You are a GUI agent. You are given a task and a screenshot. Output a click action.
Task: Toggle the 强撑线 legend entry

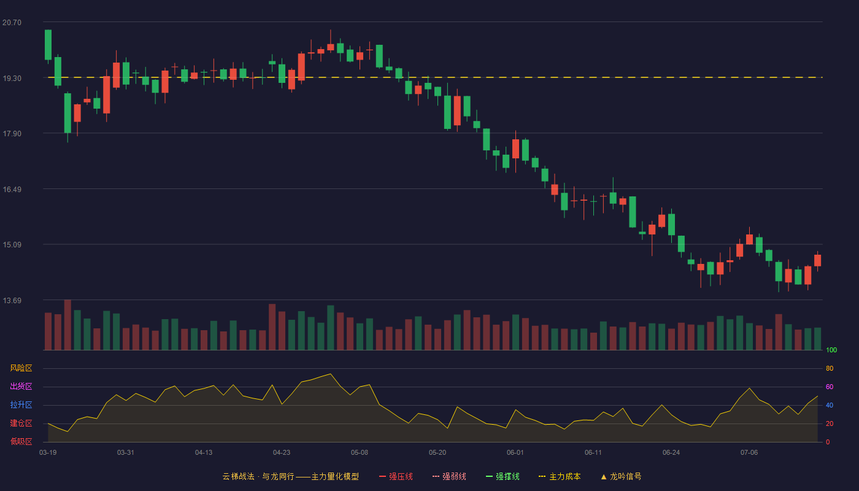coord(503,476)
